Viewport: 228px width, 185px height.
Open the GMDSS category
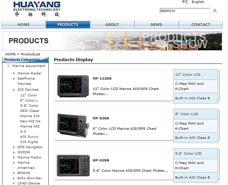(x=24, y=152)
